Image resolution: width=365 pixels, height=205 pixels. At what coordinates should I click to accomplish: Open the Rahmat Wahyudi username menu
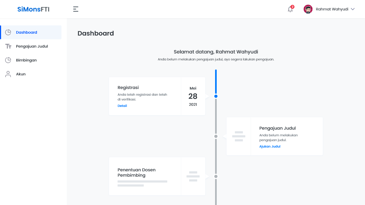point(332,9)
